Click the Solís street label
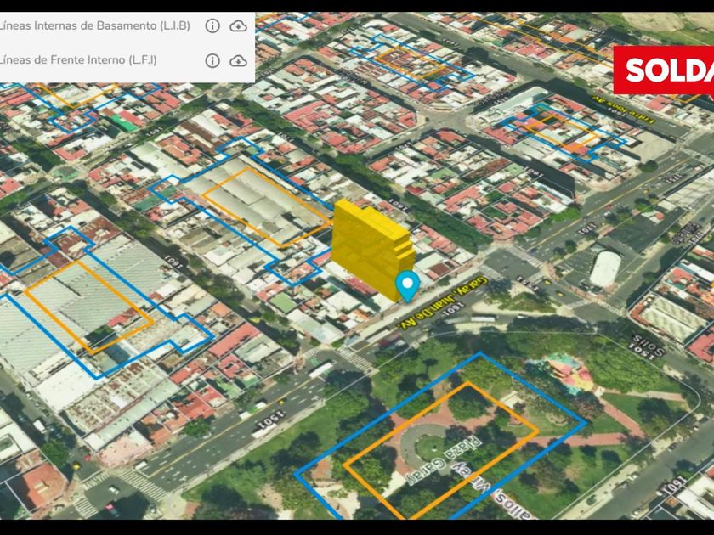 649,346
